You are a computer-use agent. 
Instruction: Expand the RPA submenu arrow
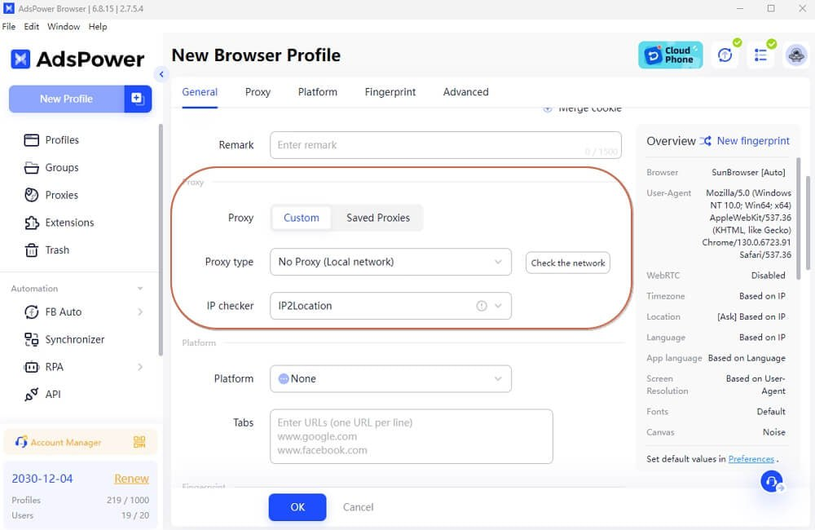pyautogui.click(x=140, y=367)
